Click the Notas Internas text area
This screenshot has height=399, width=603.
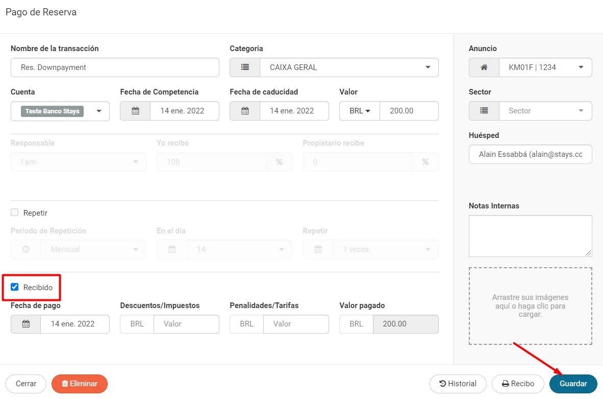click(530, 236)
